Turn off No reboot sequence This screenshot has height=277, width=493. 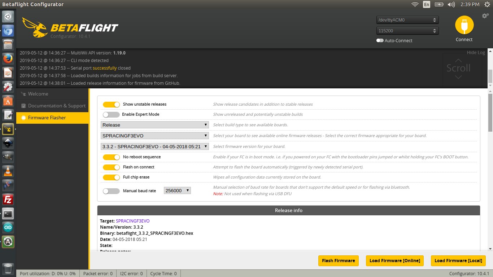coord(111,157)
